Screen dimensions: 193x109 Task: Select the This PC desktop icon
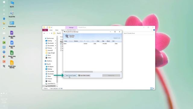(x=12, y=4)
